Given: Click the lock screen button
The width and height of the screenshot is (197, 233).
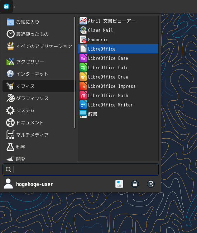Looking at the screenshot, I should [x=135, y=184].
